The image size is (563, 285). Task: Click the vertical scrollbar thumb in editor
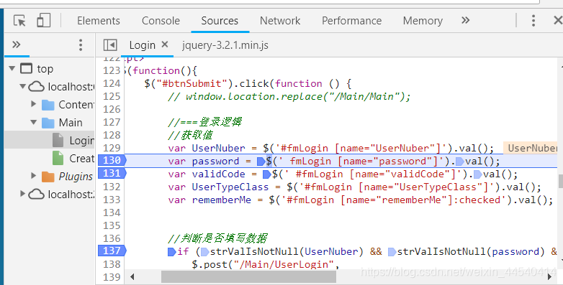pyautogui.click(x=561, y=181)
